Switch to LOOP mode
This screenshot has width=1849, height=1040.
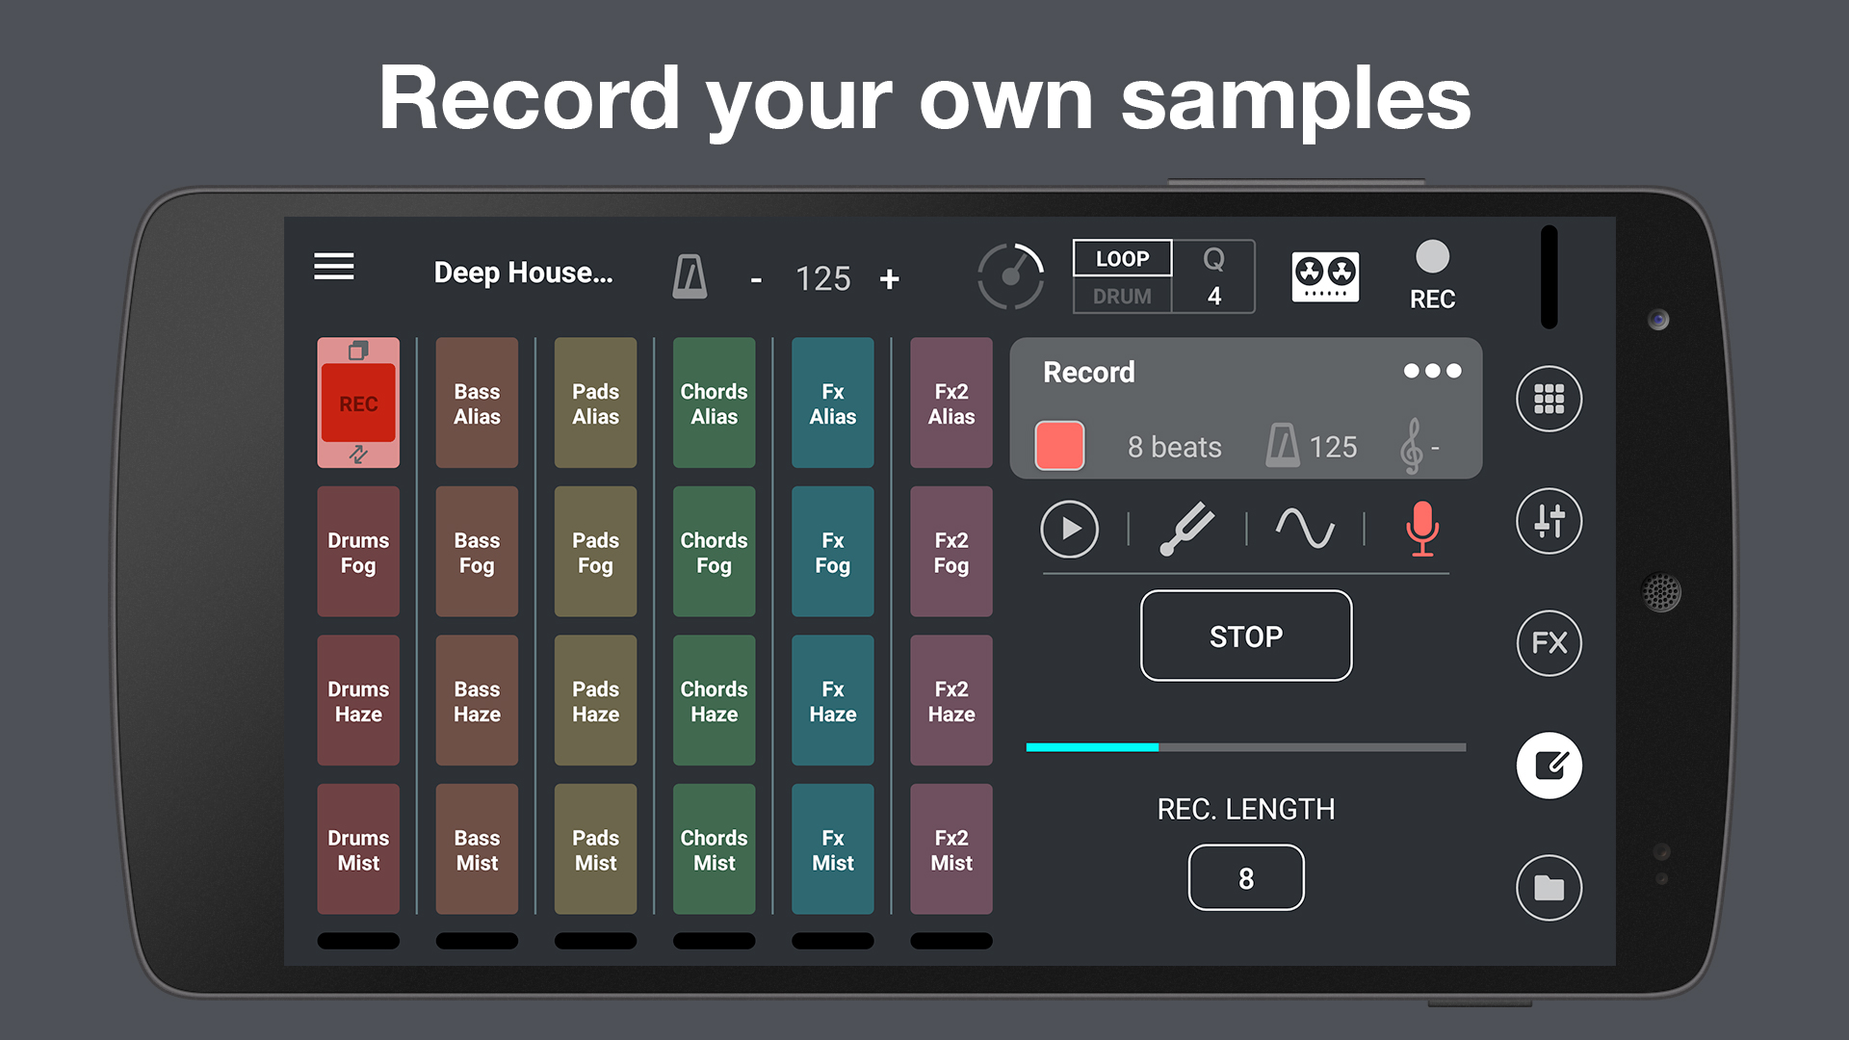1122,258
